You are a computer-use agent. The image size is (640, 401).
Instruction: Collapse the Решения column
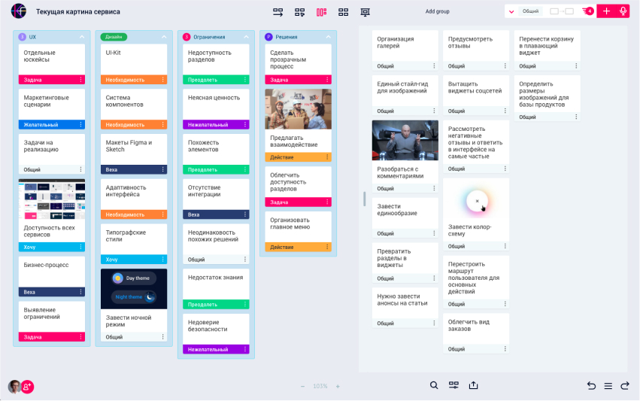329,37
